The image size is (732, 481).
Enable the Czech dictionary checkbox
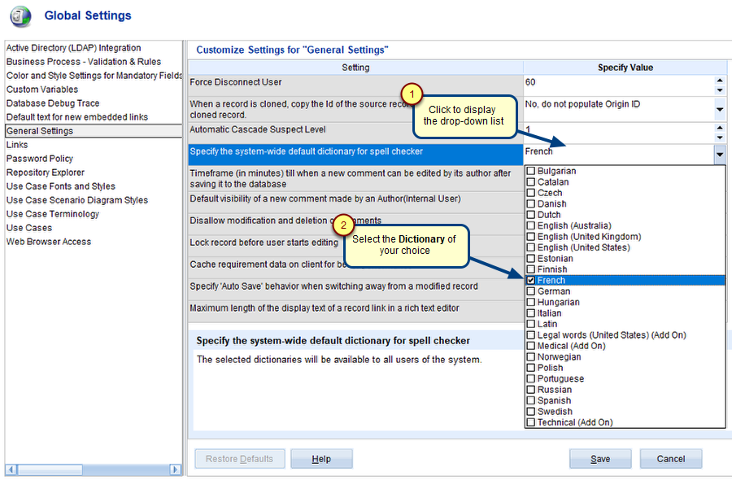(x=531, y=193)
